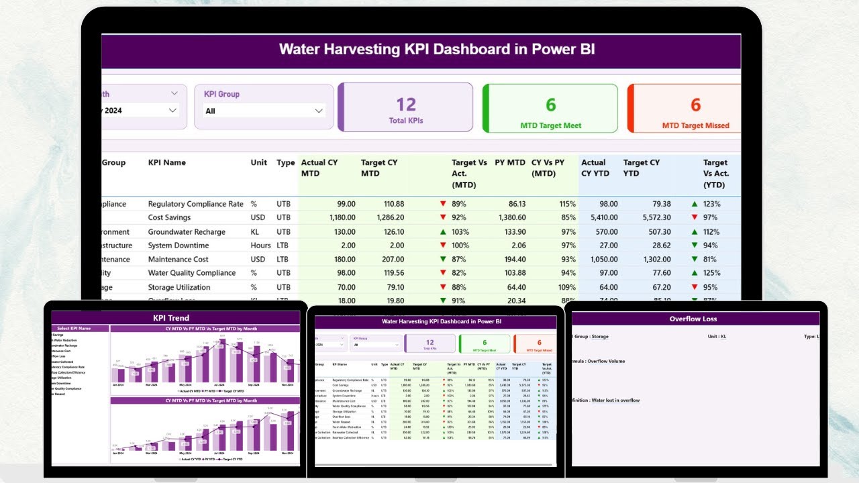Select 'Water Quality Compliance' KPI name on laptop table
Screen dimensions: 859x483
[x=192, y=273]
